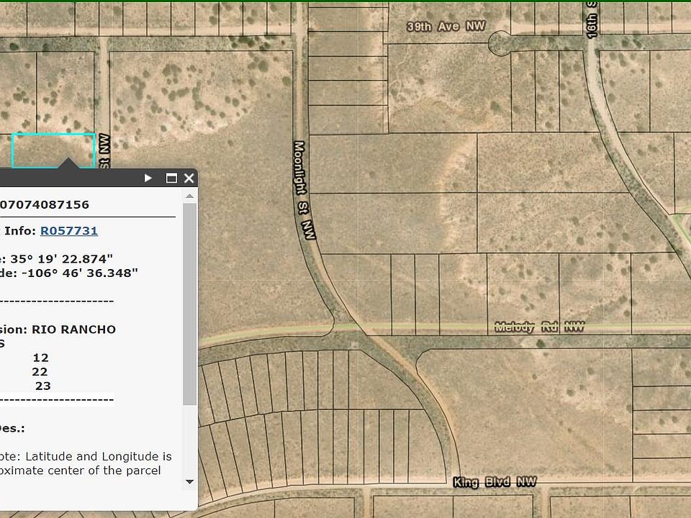Show next feature with popup arrow

[148, 178]
